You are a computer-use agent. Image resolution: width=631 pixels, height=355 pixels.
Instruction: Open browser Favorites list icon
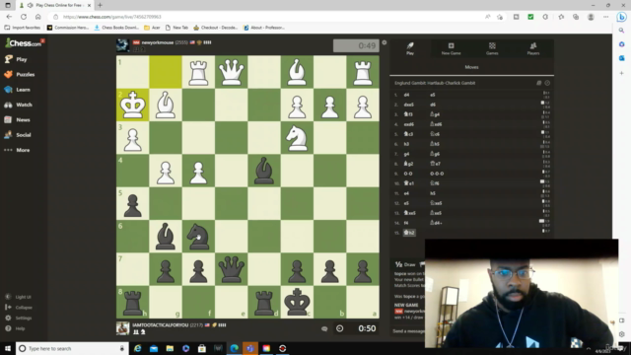(x=561, y=17)
